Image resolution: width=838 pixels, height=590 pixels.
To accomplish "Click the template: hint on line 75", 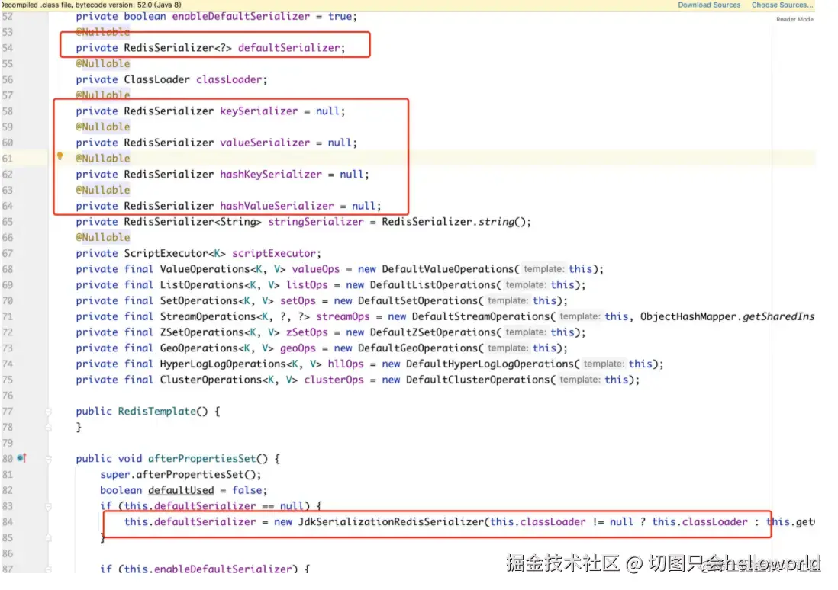I will click(x=579, y=380).
